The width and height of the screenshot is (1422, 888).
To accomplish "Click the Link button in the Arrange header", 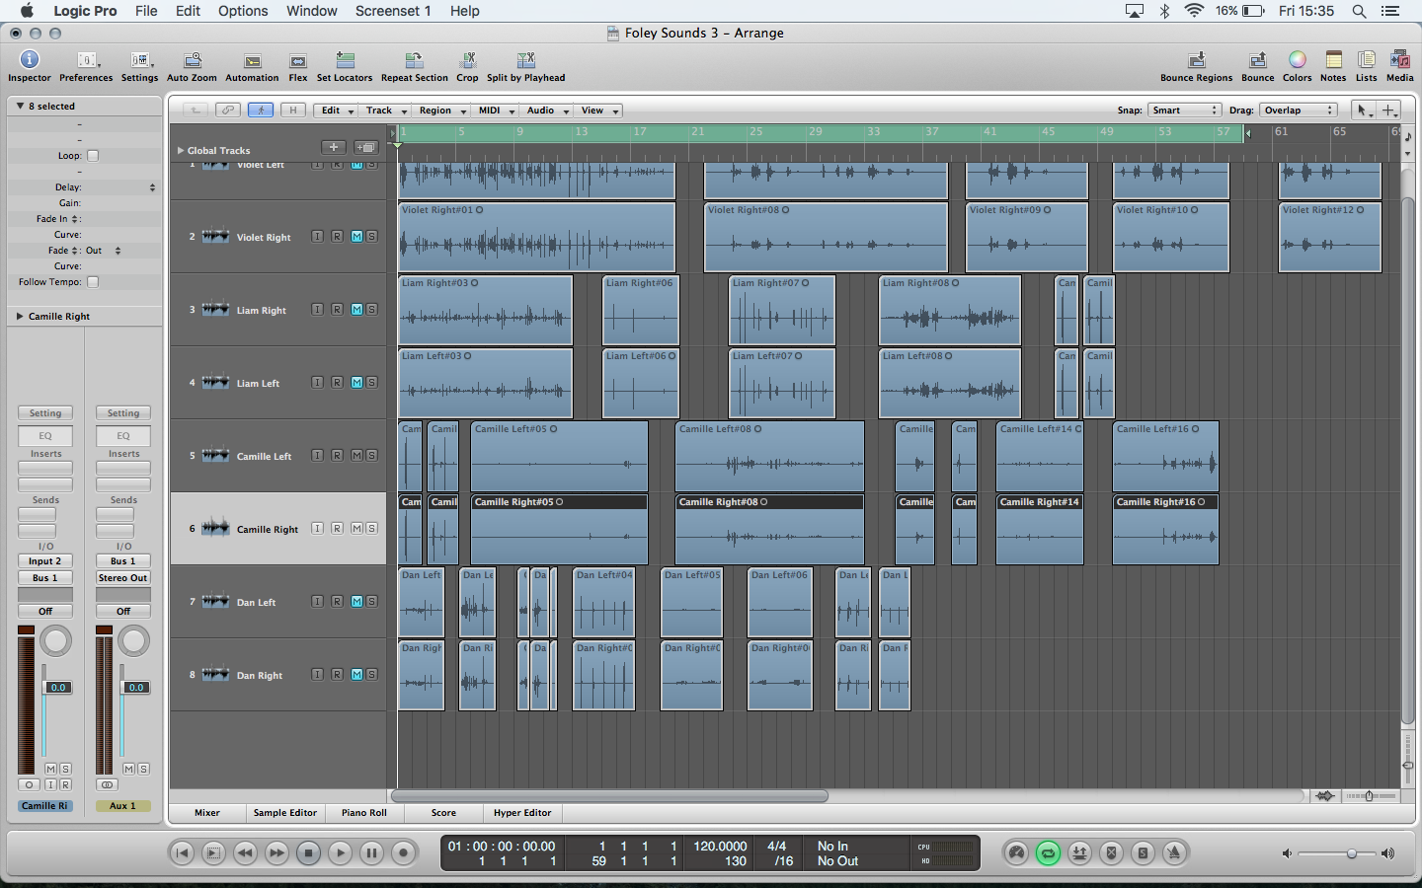I will [228, 111].
